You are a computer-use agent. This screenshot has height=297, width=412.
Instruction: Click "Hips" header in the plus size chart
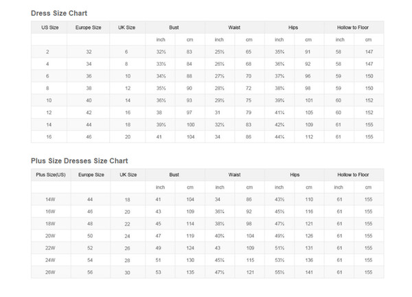point(294,175)
